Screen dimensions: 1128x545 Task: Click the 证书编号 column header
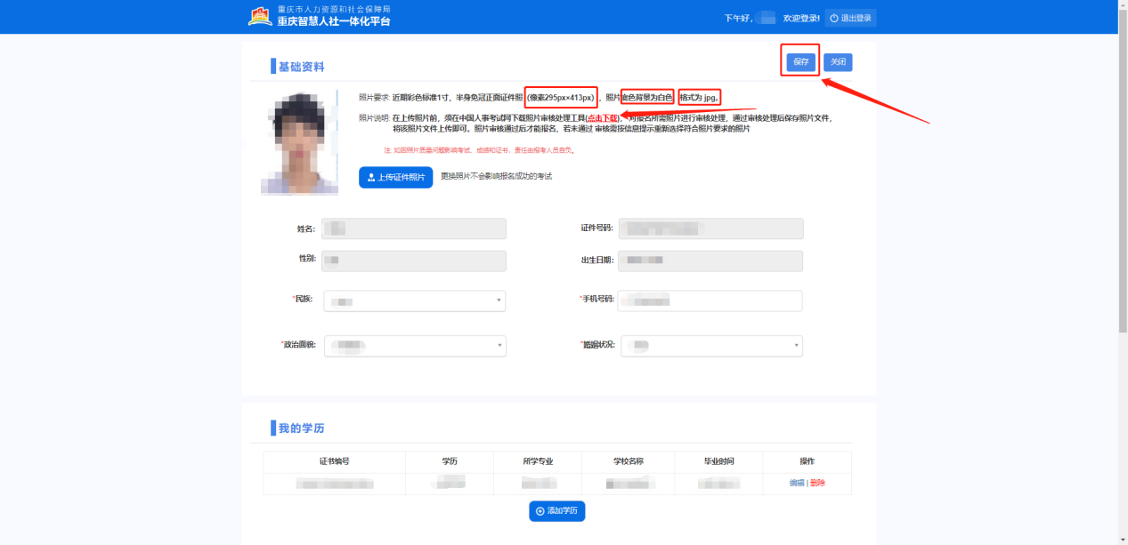coord(334,461)
